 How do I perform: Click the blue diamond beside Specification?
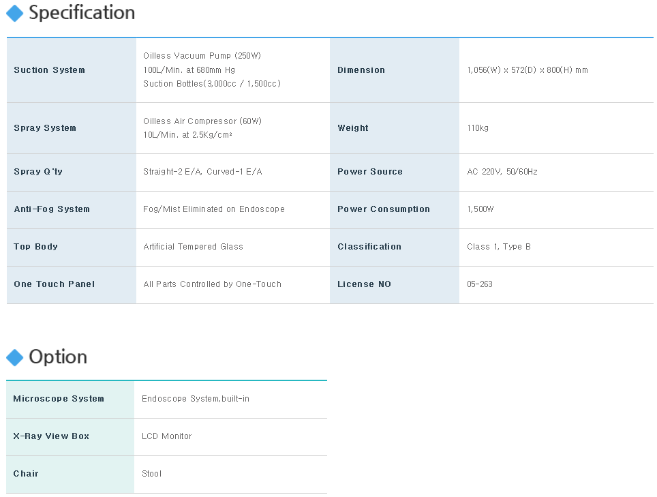coord(15,14)
